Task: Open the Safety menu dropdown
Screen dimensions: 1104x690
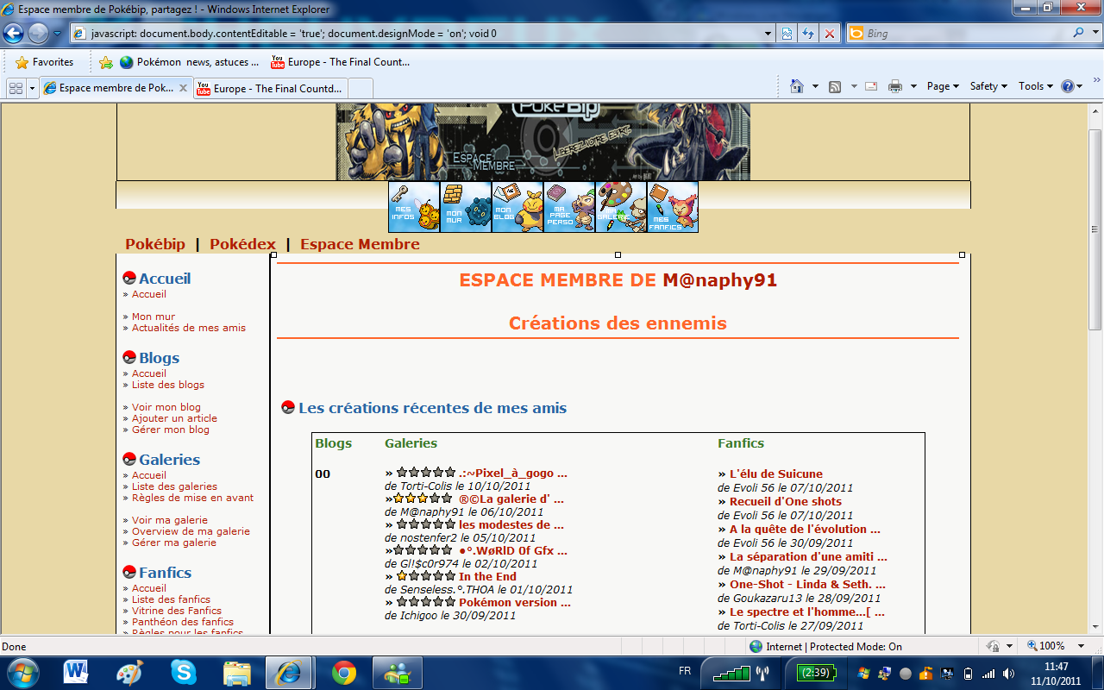Action: pyautogui.click(x=989, y=86)
